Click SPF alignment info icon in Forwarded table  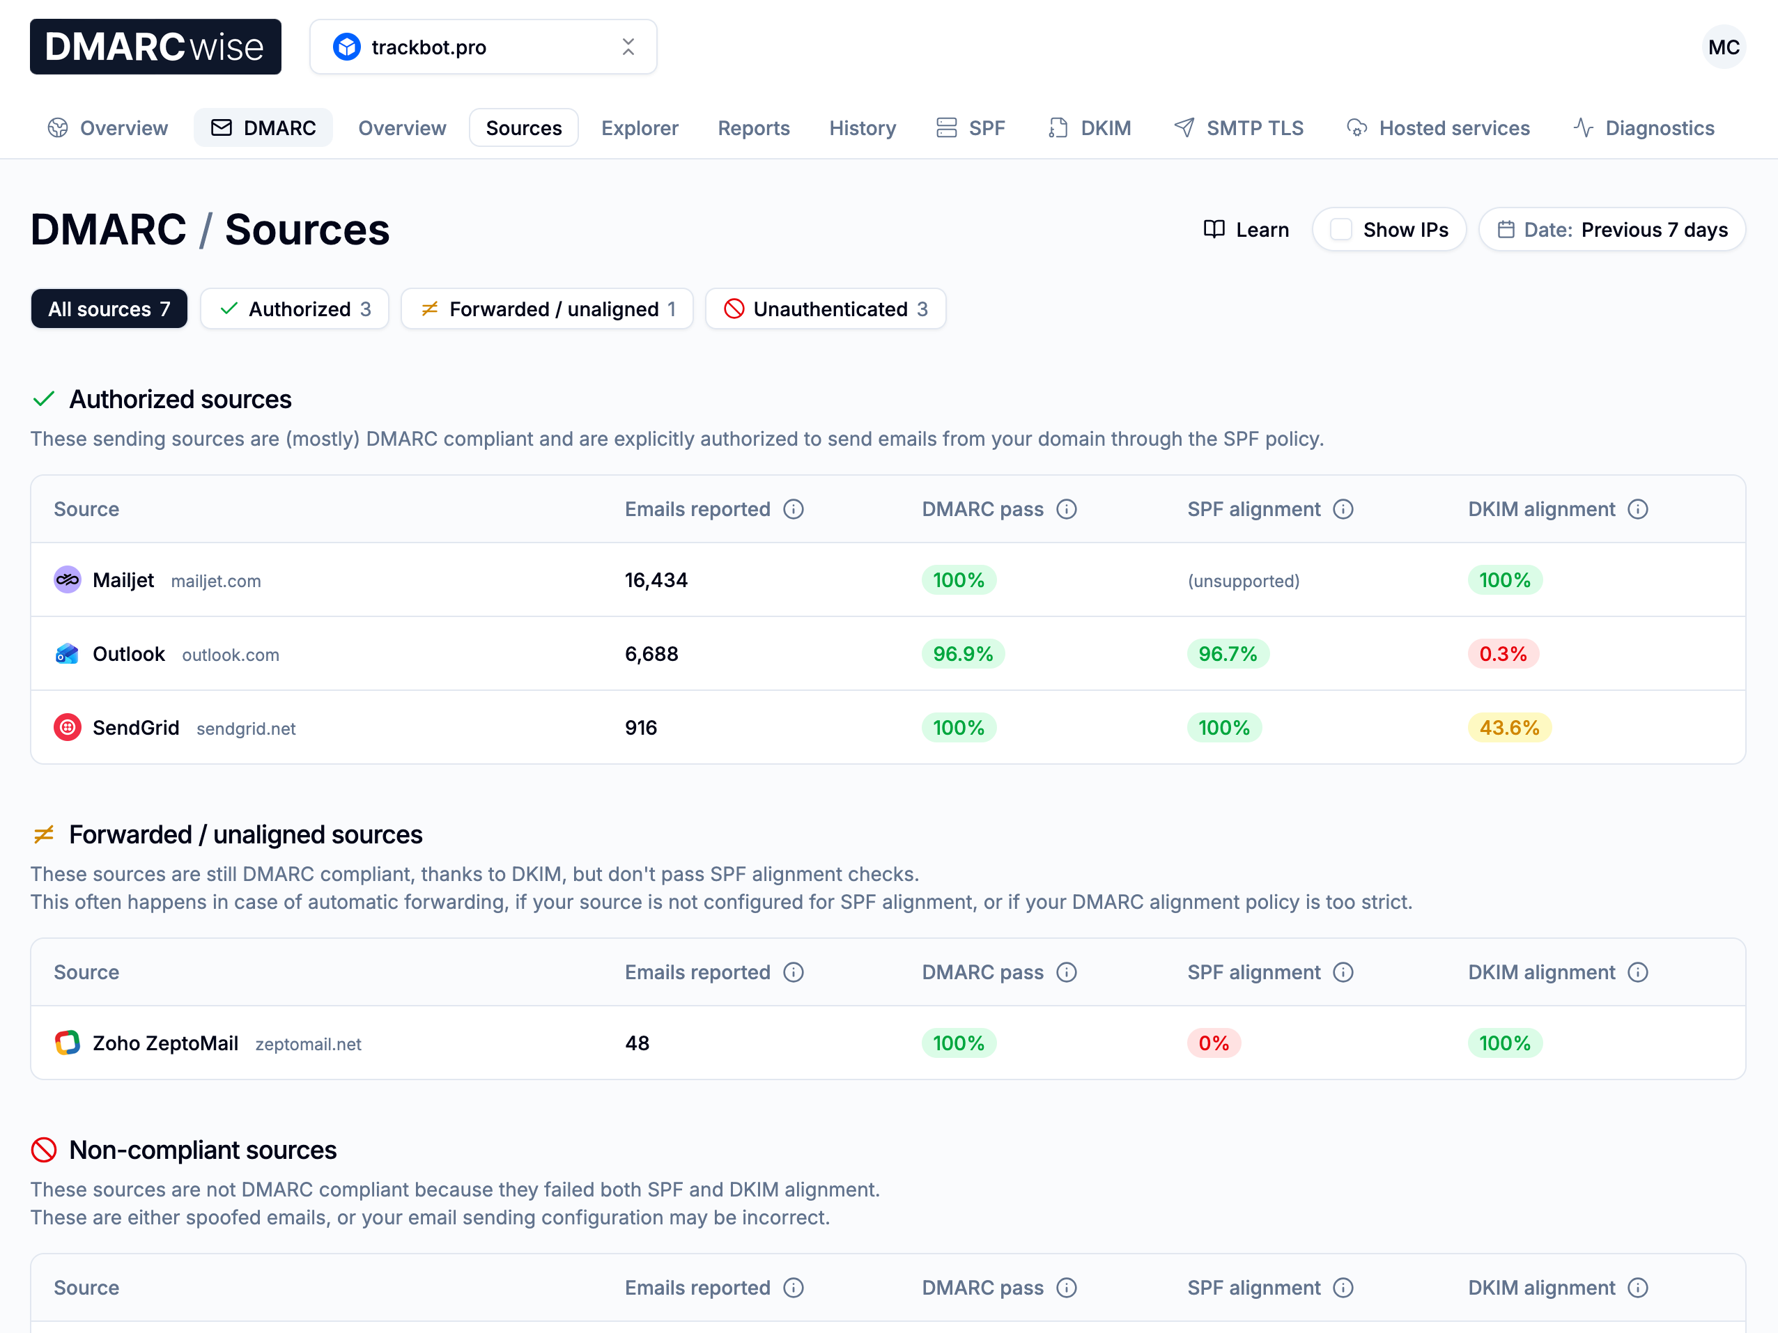tap(1343, 972)
